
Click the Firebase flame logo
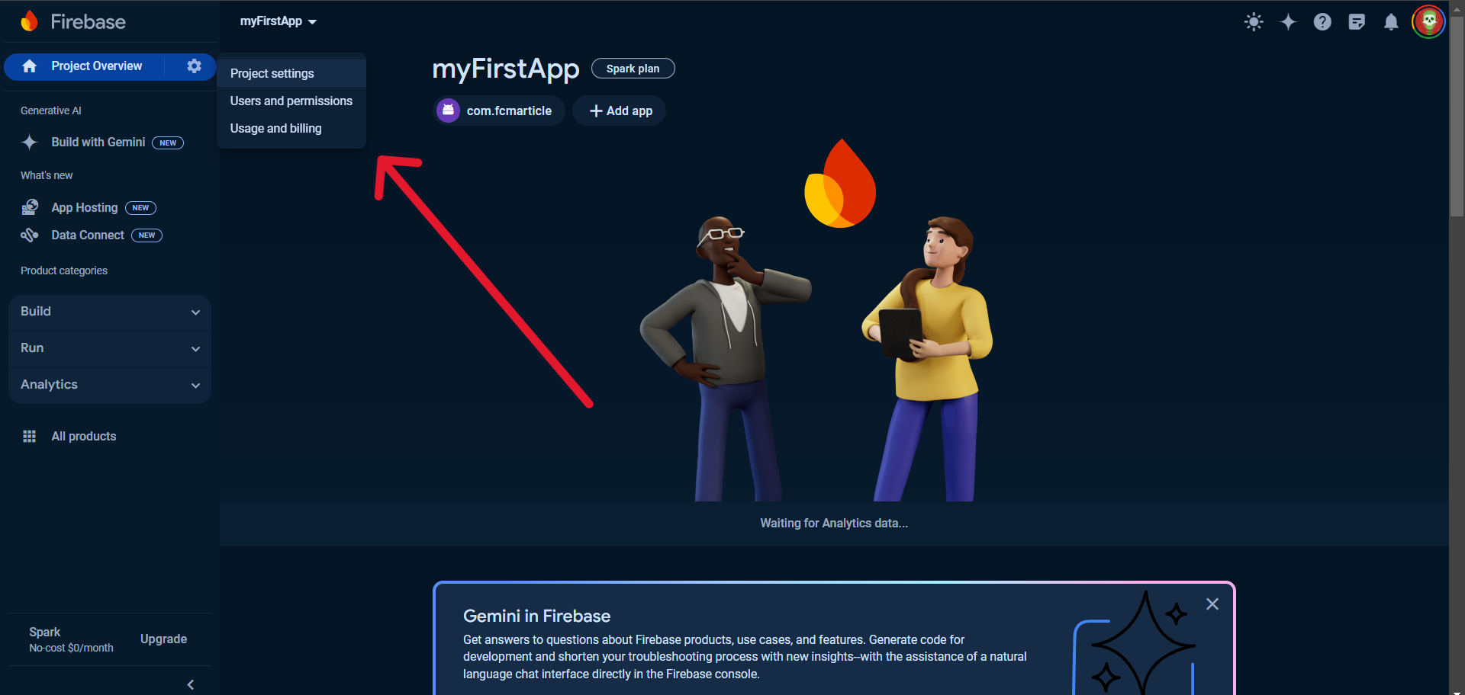click(29, 21)
